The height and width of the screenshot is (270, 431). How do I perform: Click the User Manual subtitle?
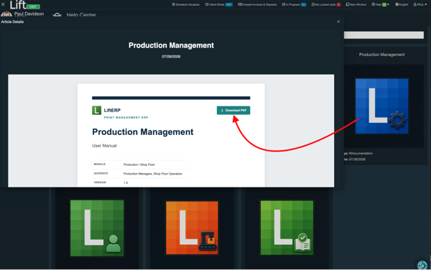[x=104, y=146]
